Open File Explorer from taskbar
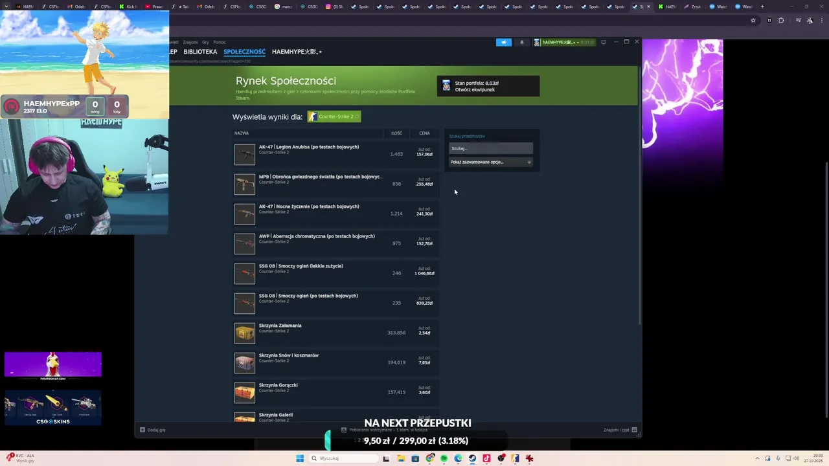Viewport: 829px width, 466px height. click(401, 458)
